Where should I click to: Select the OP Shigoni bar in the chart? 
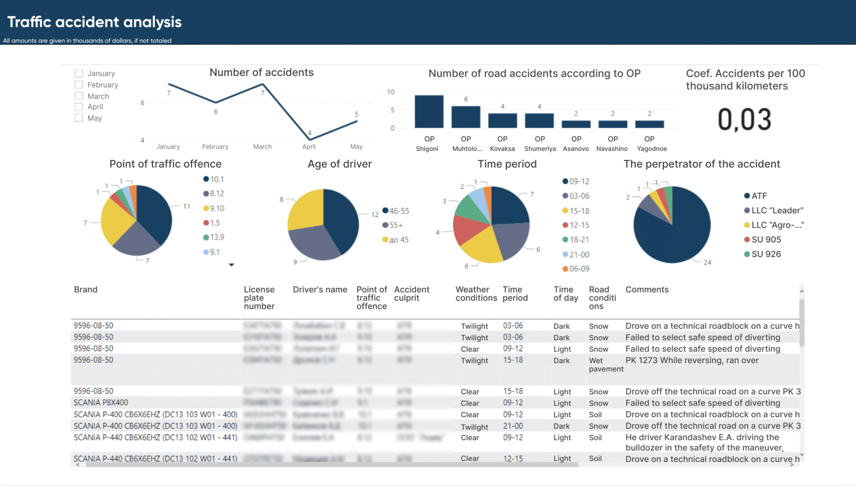click(x=429, y=110)
